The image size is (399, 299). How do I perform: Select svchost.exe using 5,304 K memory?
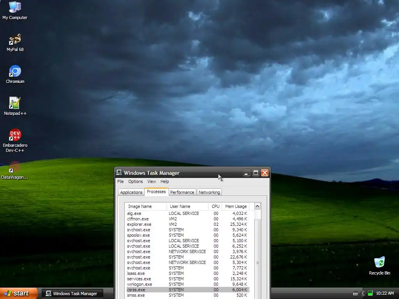tap(188, 262)
